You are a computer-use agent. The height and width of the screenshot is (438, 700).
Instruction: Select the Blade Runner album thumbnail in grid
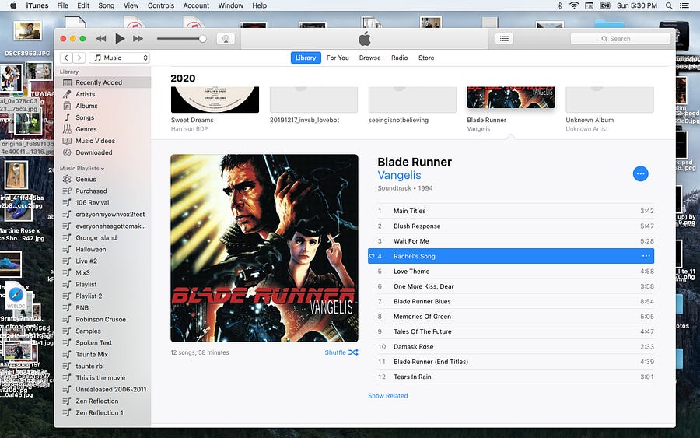[x=511, y=98]
